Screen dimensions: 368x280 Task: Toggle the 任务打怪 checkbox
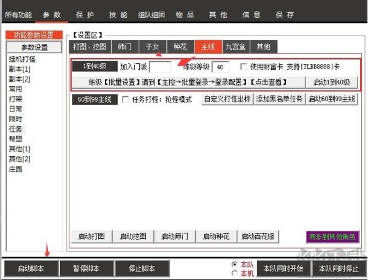(126, 99)
